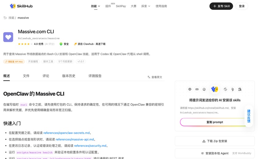The height and width of the screenshot is (159, 258).
Task: Open references/security.md link
Action: pos(90,146)
